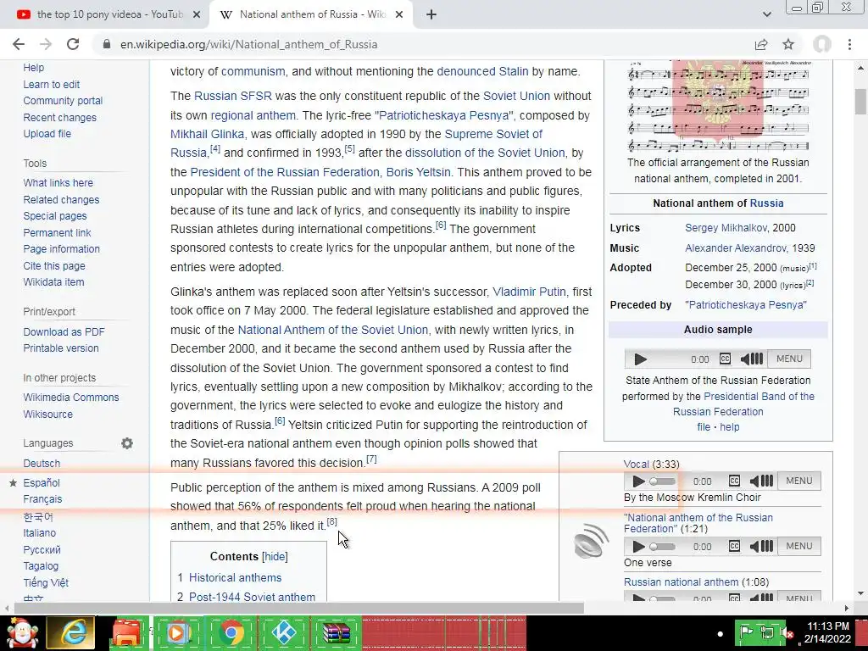Open Presidential Band of the Russian Federation link

point(744,404)
